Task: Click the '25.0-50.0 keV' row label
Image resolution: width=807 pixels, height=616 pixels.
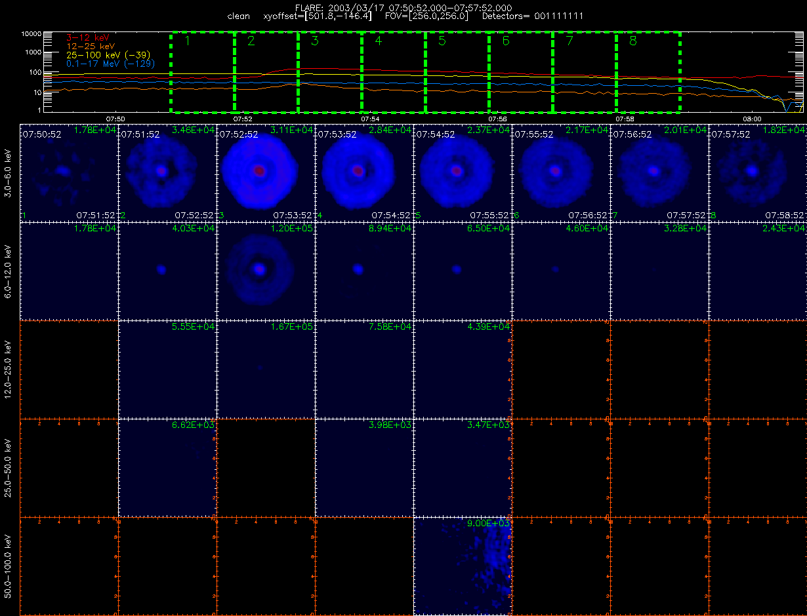Action: pyautogui.click(x=9, y=468)
